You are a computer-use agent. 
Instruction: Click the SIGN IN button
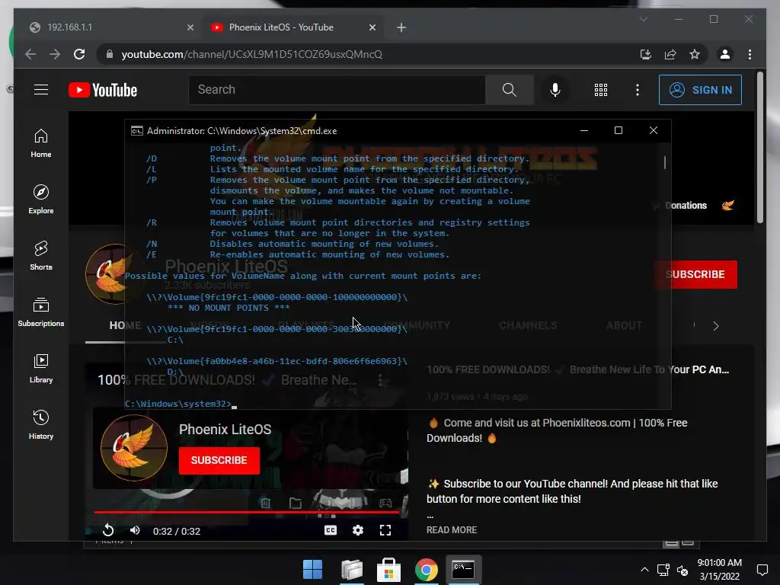pyautogui.click(x=700, y=90)
